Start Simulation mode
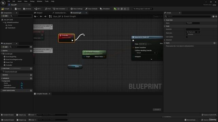Viewport: 218px width, 122px height. pyautogui.click(x=105, y=9)
